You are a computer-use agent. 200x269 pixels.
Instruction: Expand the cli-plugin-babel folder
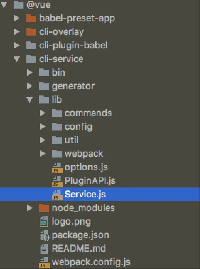pyautogui.click(x=17, y=45)
